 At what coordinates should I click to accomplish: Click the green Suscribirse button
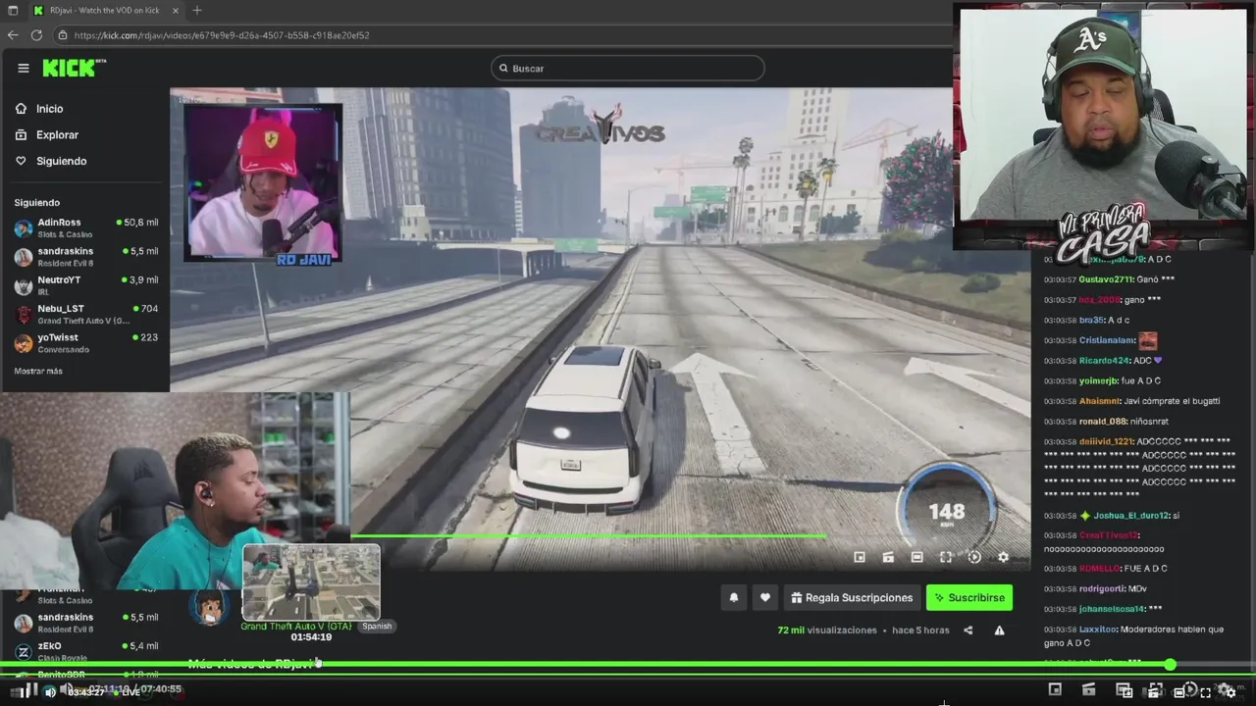[x=969, y=597]
